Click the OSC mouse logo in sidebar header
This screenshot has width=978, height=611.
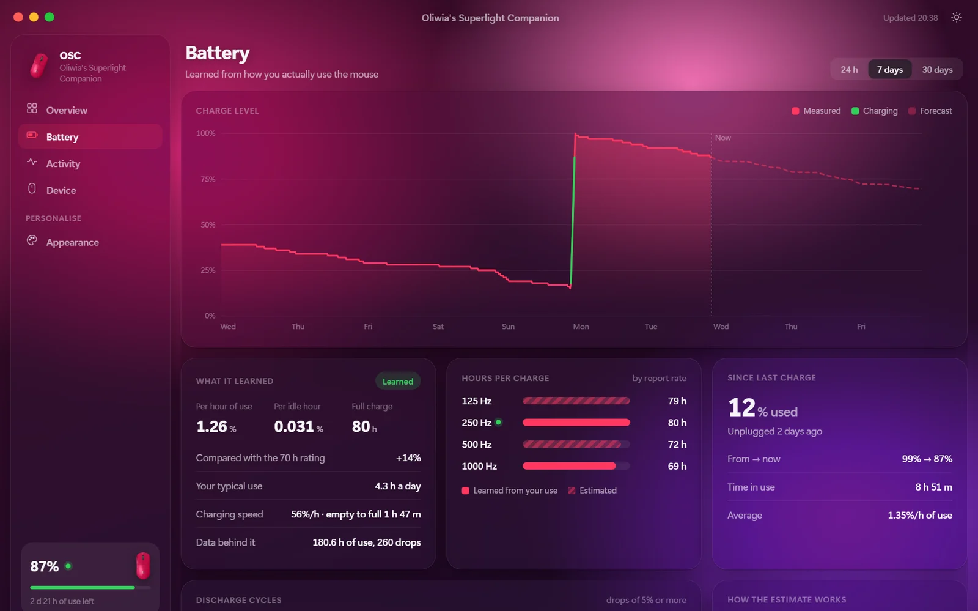[39, 65]
